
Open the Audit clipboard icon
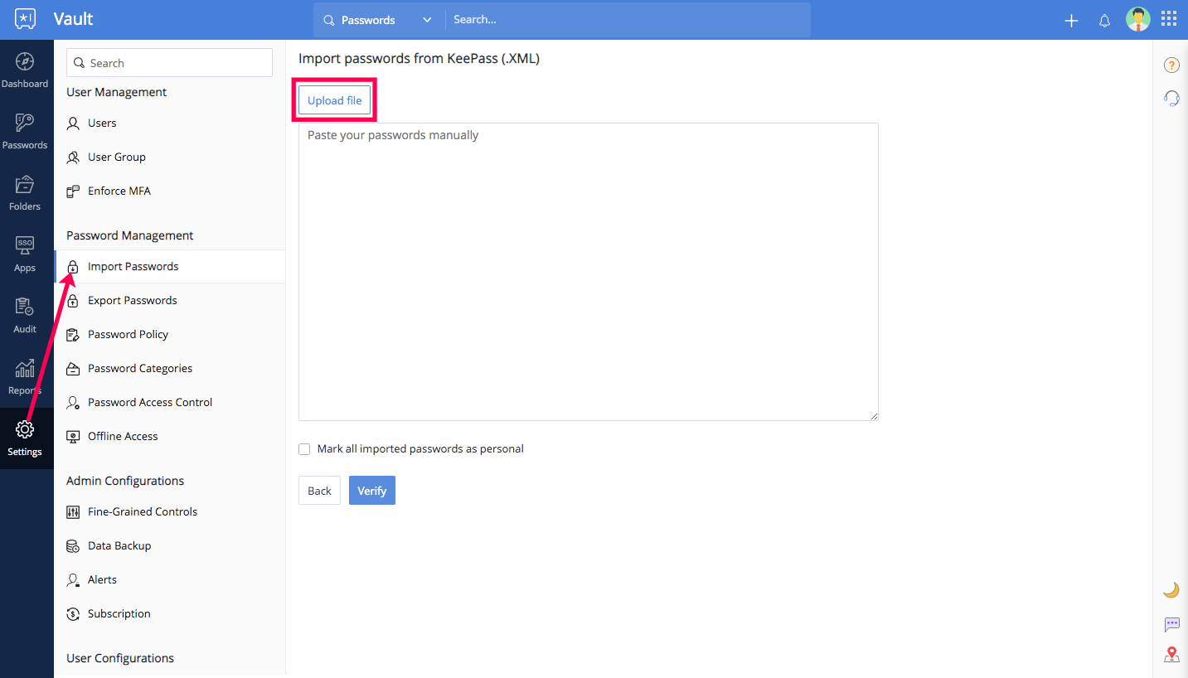[x=25, y=307]
